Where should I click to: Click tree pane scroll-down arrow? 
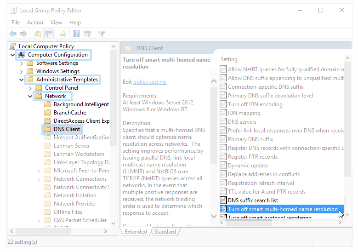tap(113, 223)
